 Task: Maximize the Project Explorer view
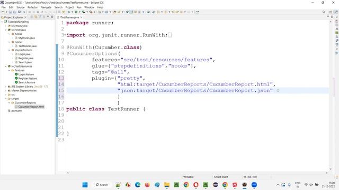[x=52, y=17]
